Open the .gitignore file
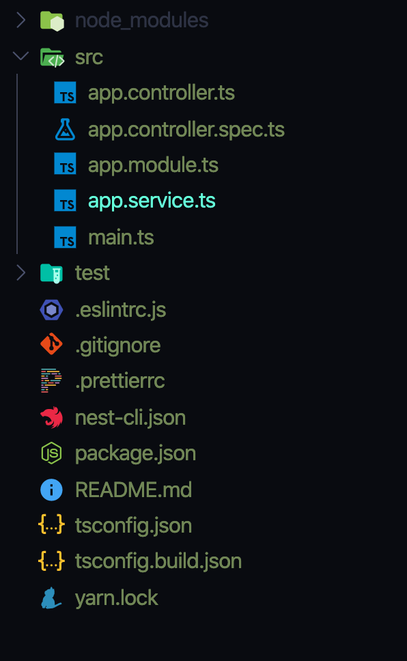407x661 pixels. (118, 345)
